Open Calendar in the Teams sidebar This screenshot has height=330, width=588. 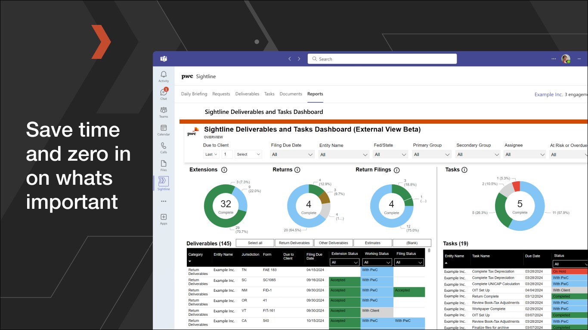164,130
